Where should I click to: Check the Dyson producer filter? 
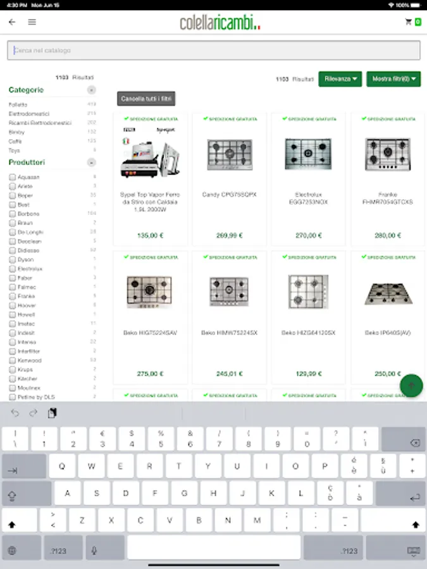pyautogui.click(x=13, y=259)
